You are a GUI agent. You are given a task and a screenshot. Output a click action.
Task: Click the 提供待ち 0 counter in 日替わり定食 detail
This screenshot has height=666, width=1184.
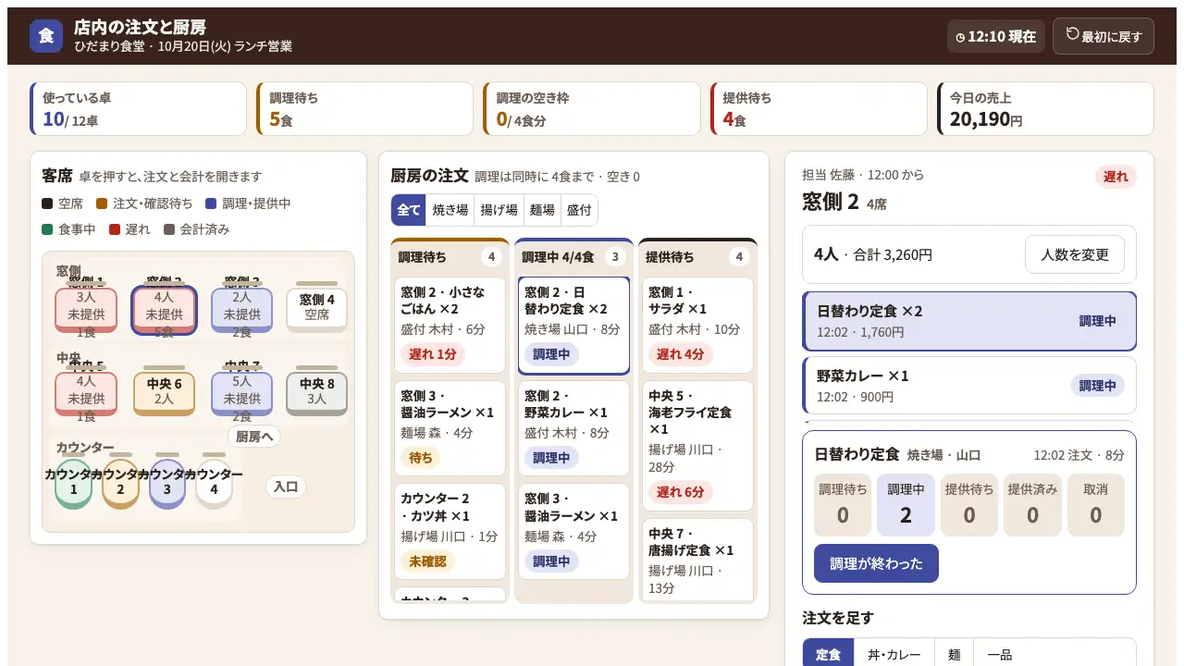coord(969,505)
